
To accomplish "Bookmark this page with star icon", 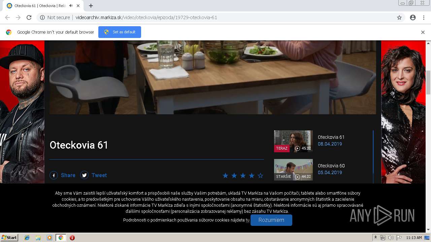I will [x=399, y=17].
